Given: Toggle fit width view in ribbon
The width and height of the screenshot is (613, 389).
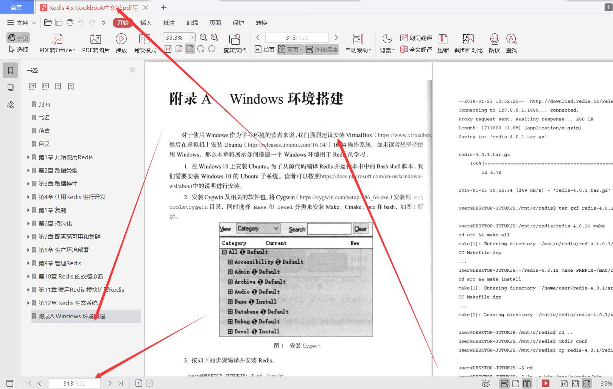Looking at the screenshot, I should (x=190, y=49).
